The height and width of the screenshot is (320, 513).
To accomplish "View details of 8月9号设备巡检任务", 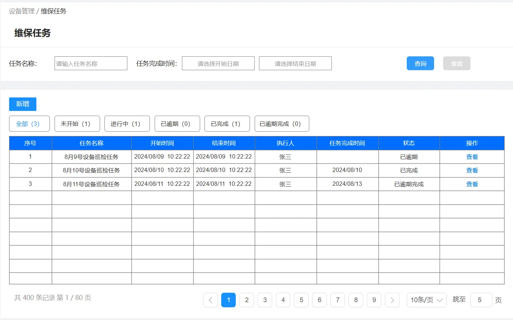I will (472, 157).
